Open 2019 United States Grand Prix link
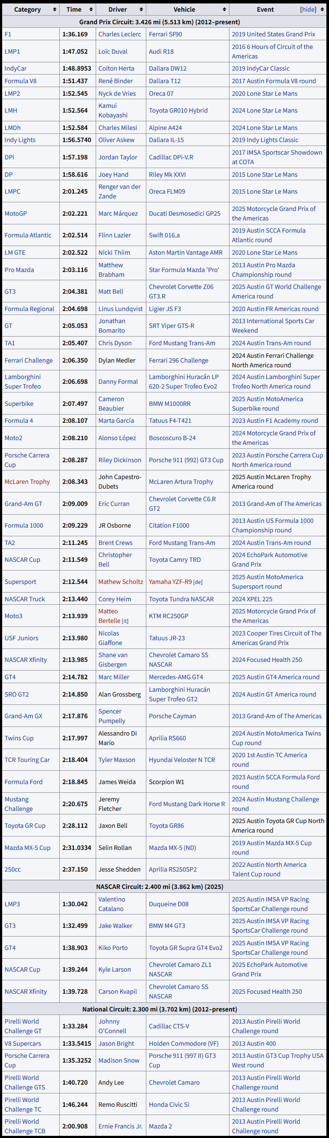Viewport: 329px width, 1138px height. click(x=273, y=34)
